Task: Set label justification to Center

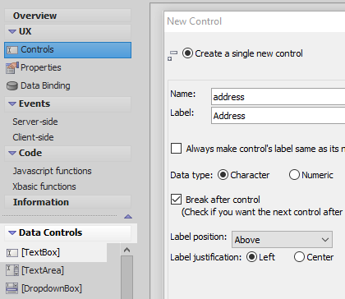Action: coord(299,257)
